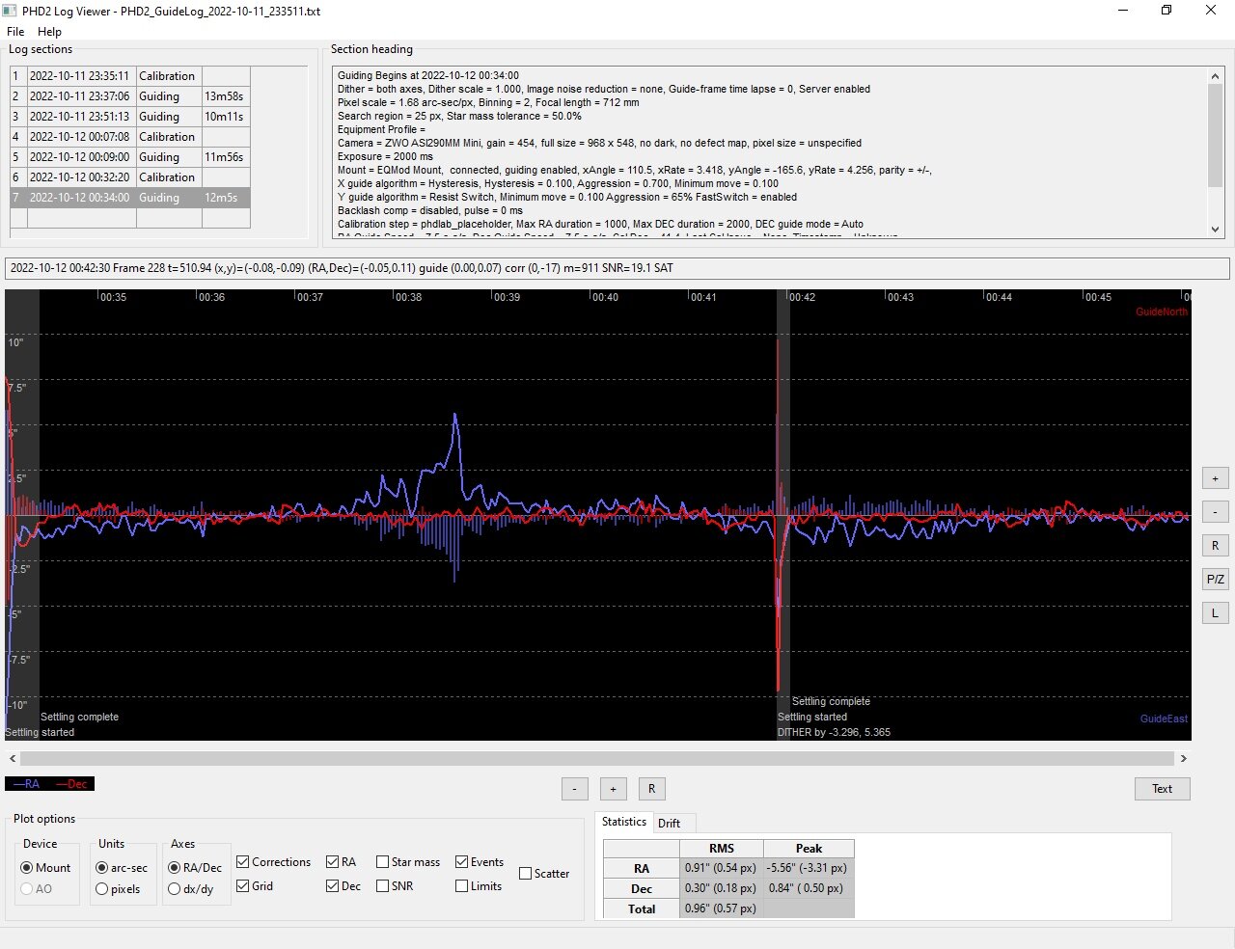This screenshot has width=1235, height=949.
Task: Click the R reset button right of graph
Action: pyautogui.click(x=1215, y=546)
